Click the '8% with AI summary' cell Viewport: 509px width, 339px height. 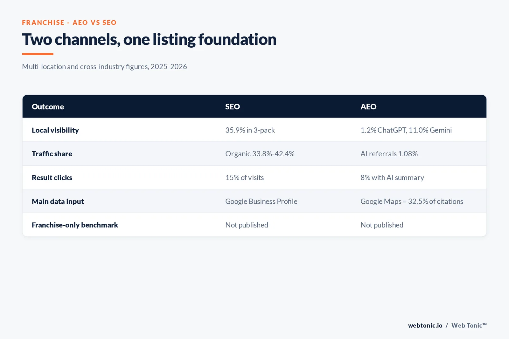392,178
